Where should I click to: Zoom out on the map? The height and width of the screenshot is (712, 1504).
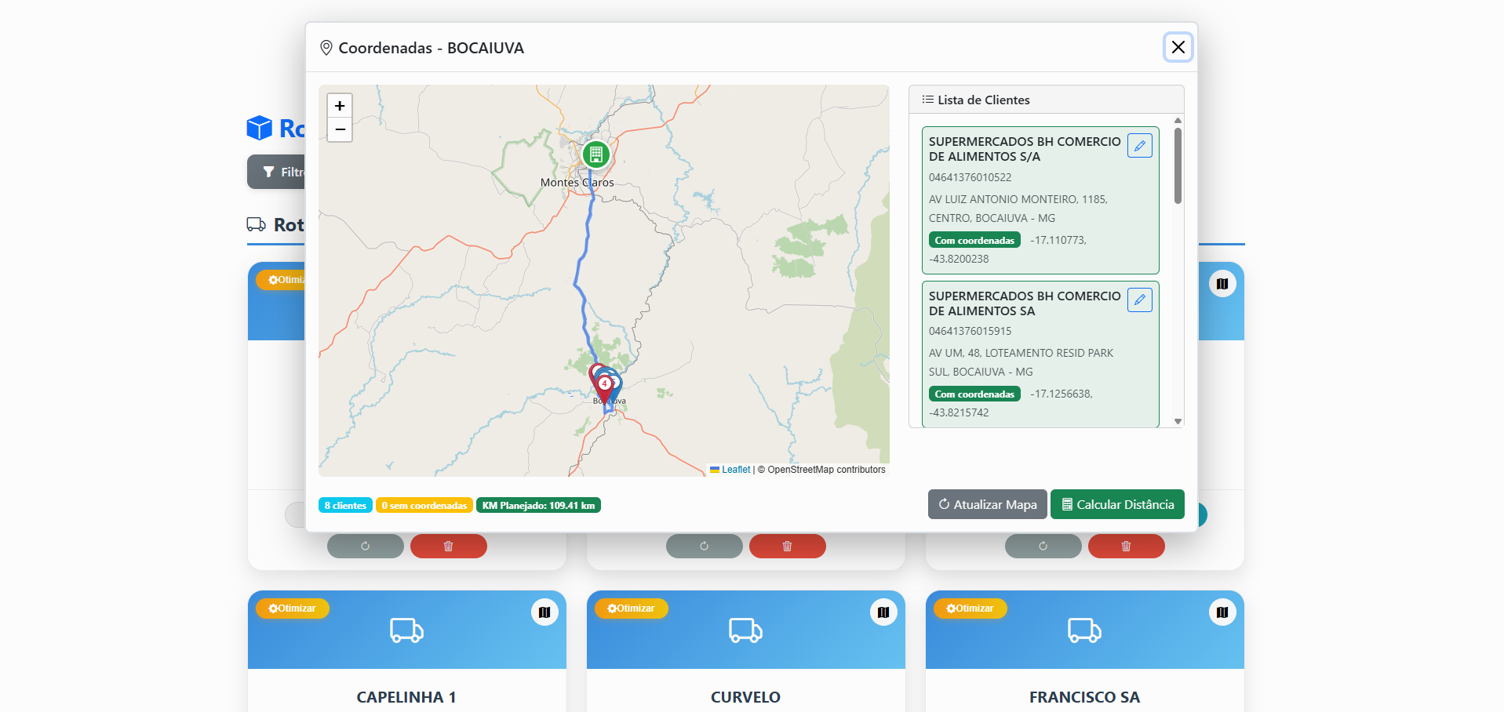(340, 129)
